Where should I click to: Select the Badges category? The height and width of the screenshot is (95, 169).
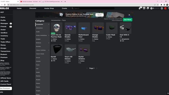point(38,39)
